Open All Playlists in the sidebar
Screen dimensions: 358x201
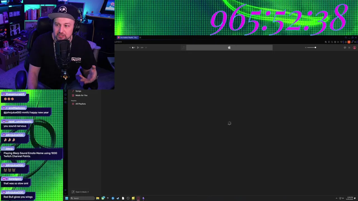pos(81,104)
